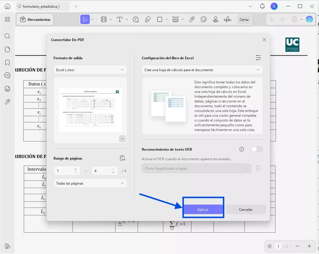This screenshot has height=254, width=319.
Task: Expand shape tool options arrow
Action: pos(166,20)
